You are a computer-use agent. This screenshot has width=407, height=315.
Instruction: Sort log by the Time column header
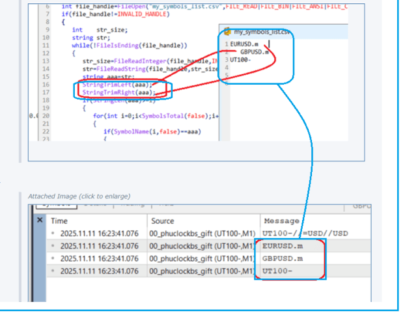coord(59,221)
